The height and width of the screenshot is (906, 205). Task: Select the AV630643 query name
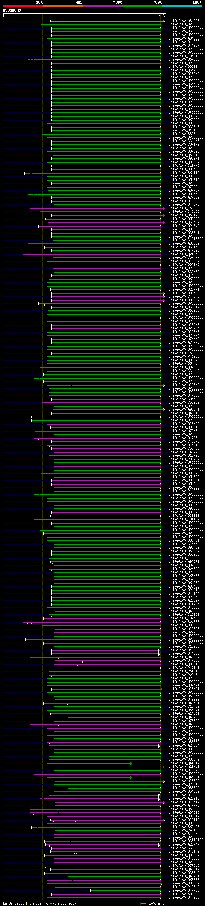[12, 11]
